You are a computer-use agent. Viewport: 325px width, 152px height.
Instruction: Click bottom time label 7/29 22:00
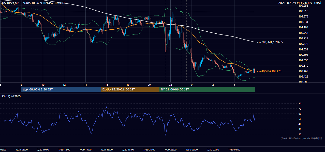[170, 150]
